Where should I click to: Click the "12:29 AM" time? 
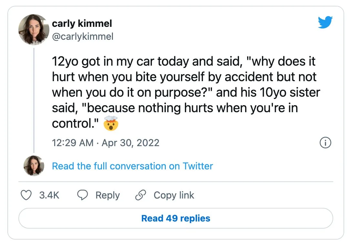click(x=73, y=143)
